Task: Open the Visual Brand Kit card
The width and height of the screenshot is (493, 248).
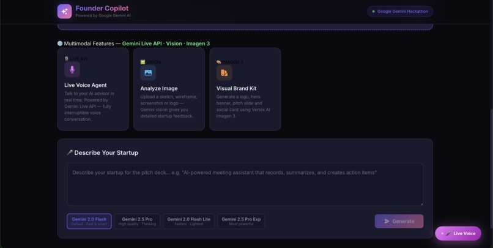Action: [245, 89]
